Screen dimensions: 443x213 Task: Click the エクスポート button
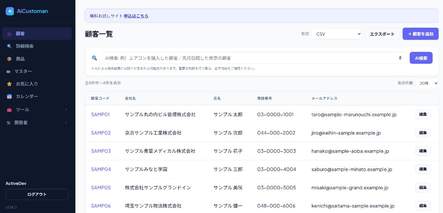pyautogui.click(x=382, y=34)
